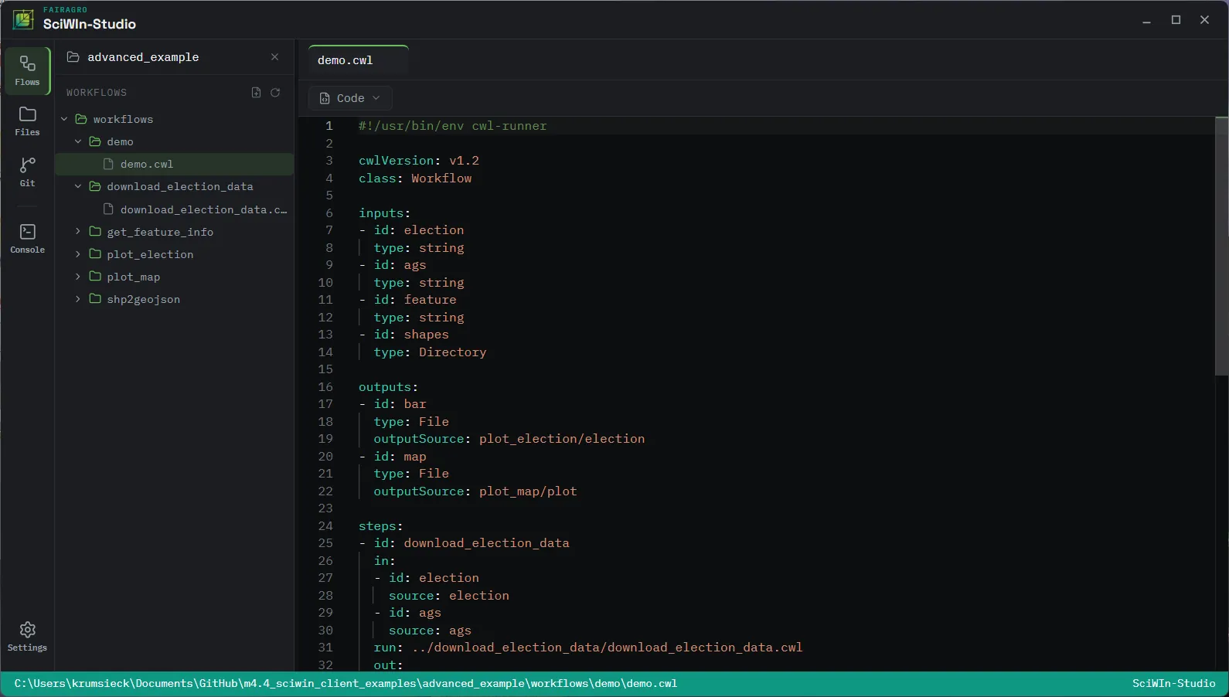The image size is (1229, 697).
Task: Click 'id: map' output line
Action: 400,457
